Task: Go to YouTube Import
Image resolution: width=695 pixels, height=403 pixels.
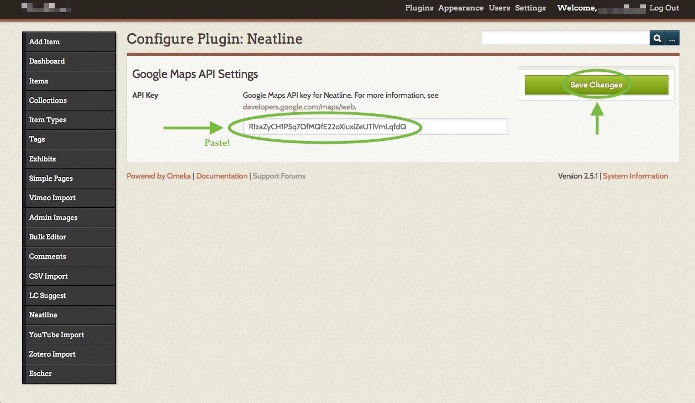Action: click(69, 334)
